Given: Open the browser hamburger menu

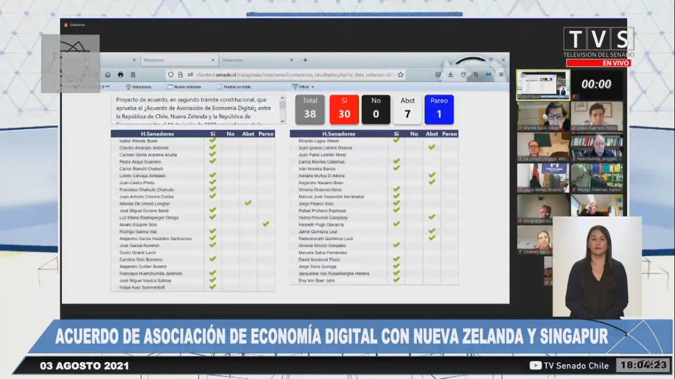Looking at the screenshot, I should click(x=501, y=75).
